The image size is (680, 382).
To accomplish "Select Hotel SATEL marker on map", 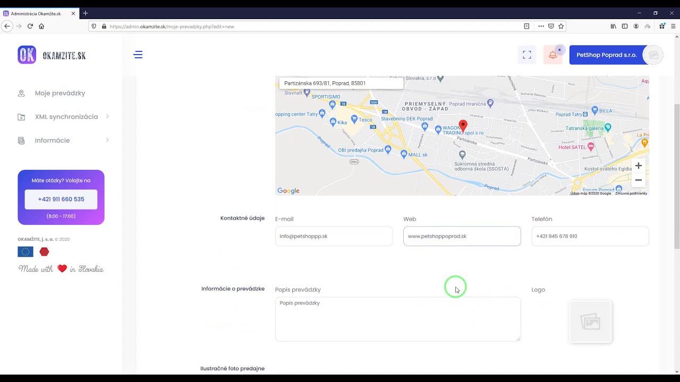I will (591, 146).
